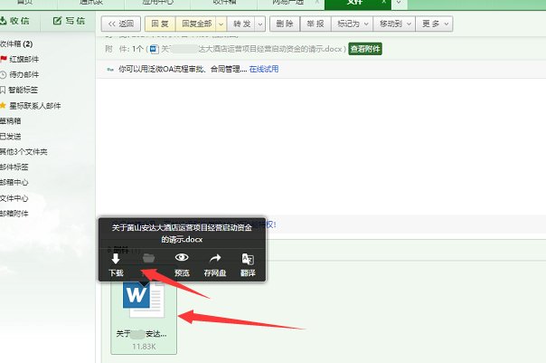Screen dimensions: 546x363
Task: Click the << 返回 back button
Action: 121,24
